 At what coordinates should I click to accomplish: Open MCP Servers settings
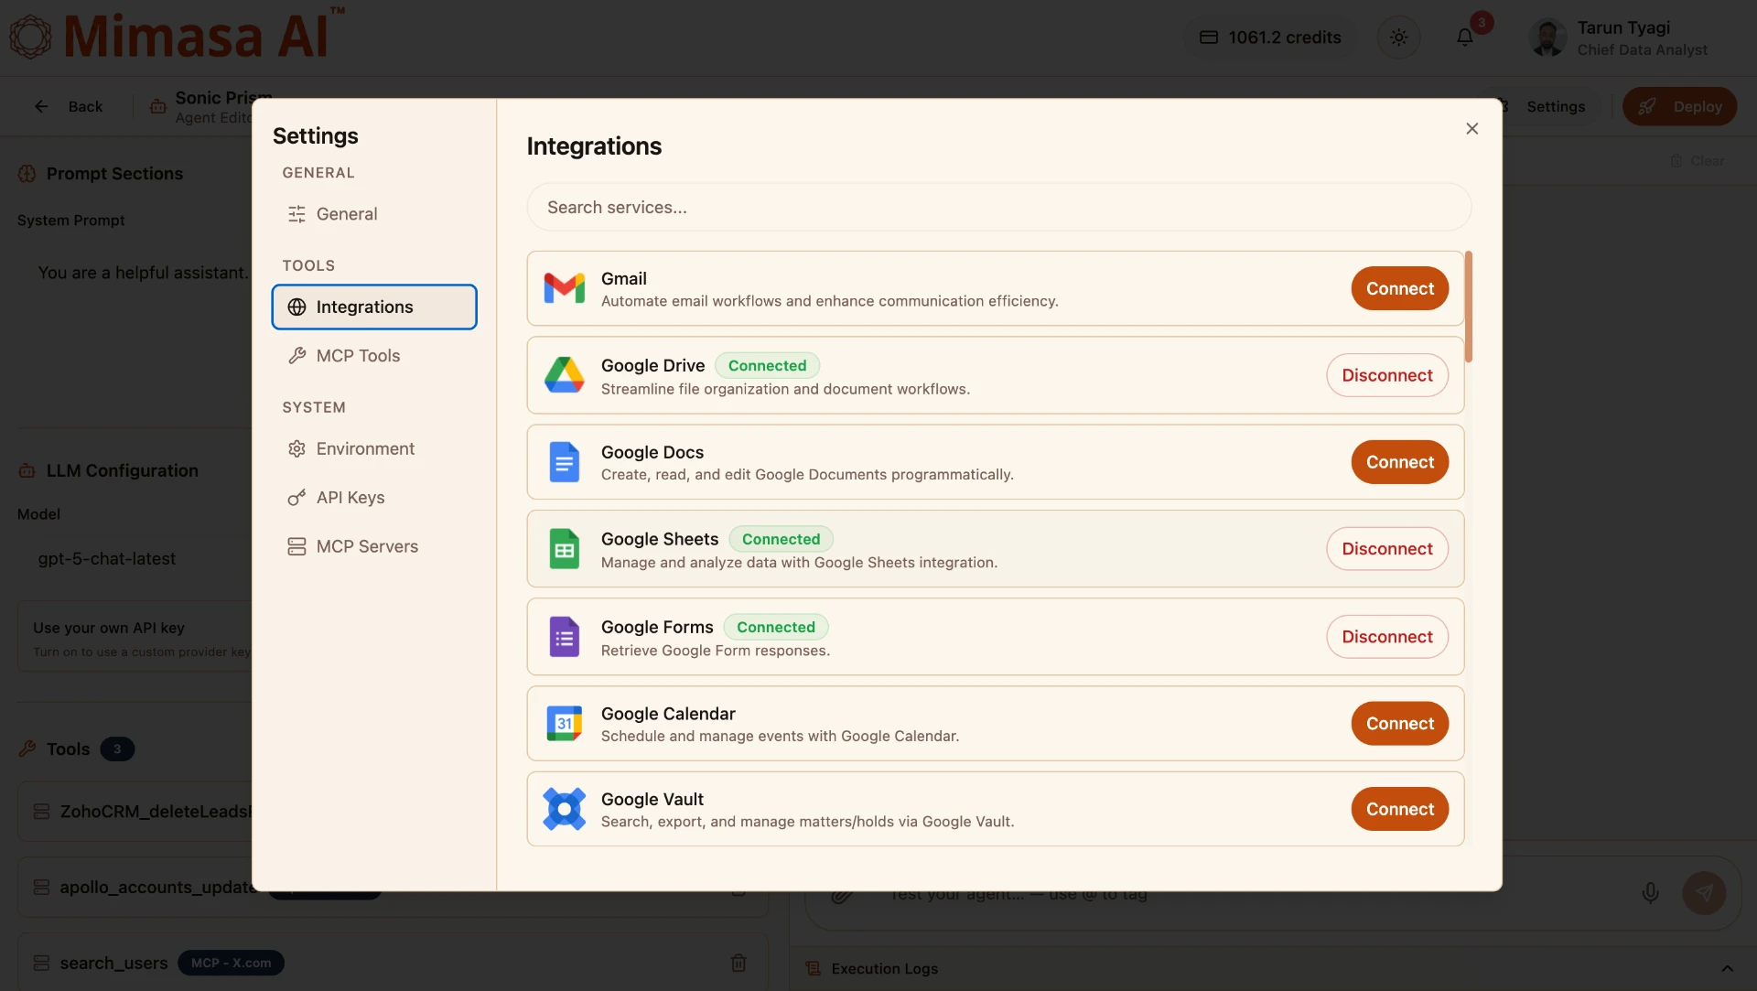[374, 546]
